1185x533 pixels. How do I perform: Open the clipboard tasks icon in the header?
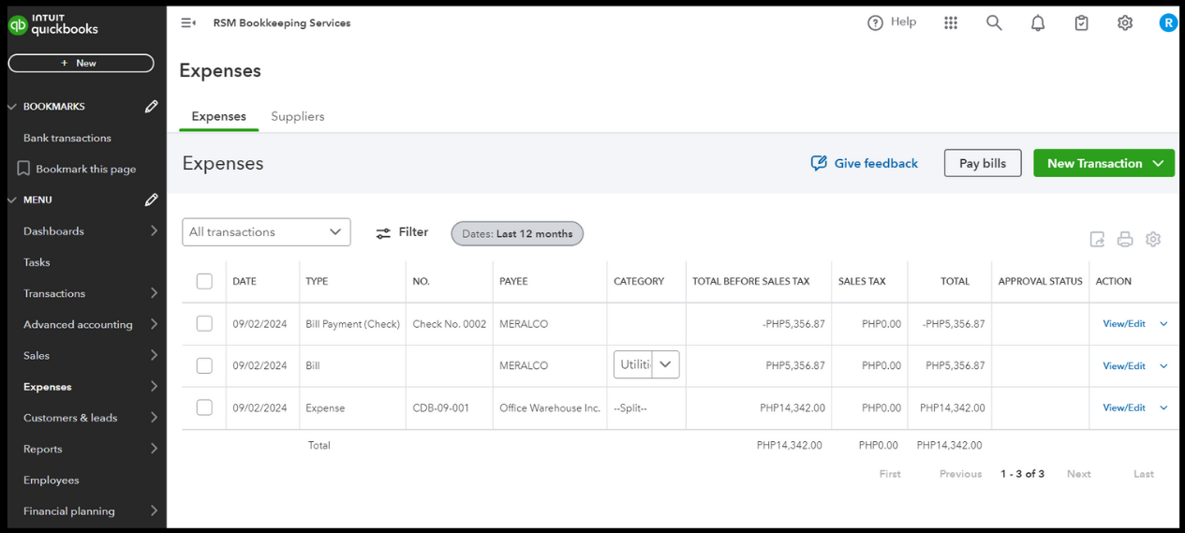pos(1081,23)
